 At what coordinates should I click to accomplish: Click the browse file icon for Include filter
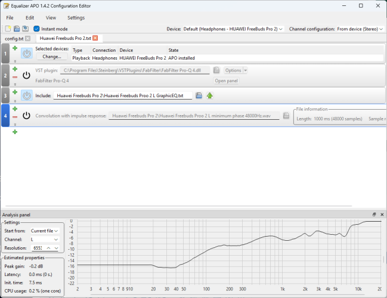click(x=199, y=95)
